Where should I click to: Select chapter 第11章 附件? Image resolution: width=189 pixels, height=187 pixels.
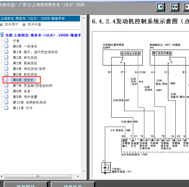tap(23, 108)
